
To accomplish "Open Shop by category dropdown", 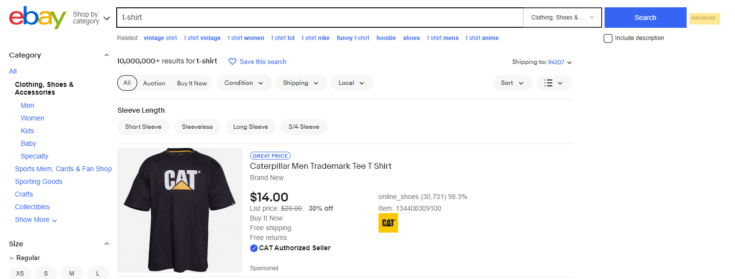I will point(91,18).
